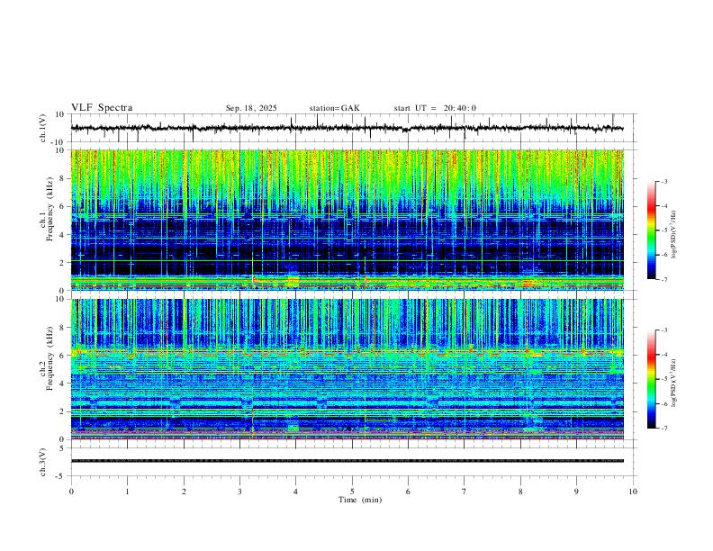Click the 9 label on the Time axis
This screenshot has height=551, width=713.
[x=576, y=492]
